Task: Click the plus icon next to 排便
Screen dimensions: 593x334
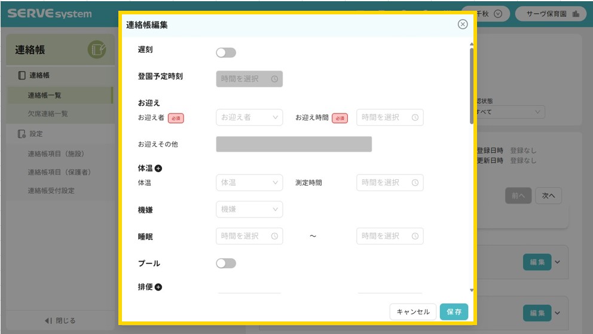Action: [158, 287]
